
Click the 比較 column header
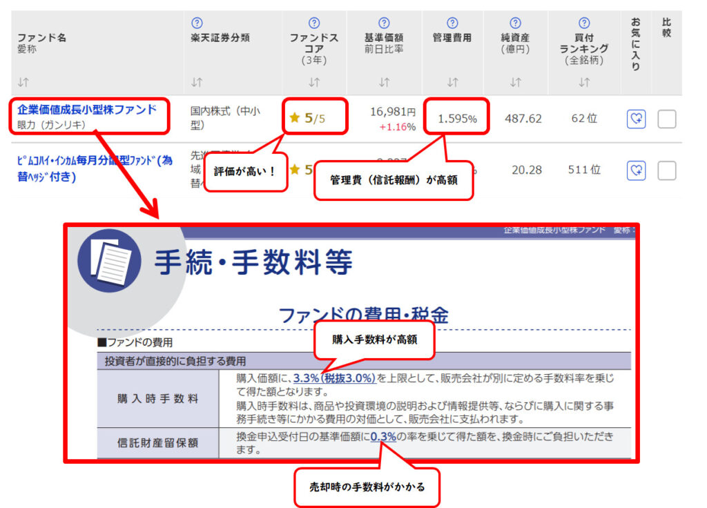pos(666,28)
